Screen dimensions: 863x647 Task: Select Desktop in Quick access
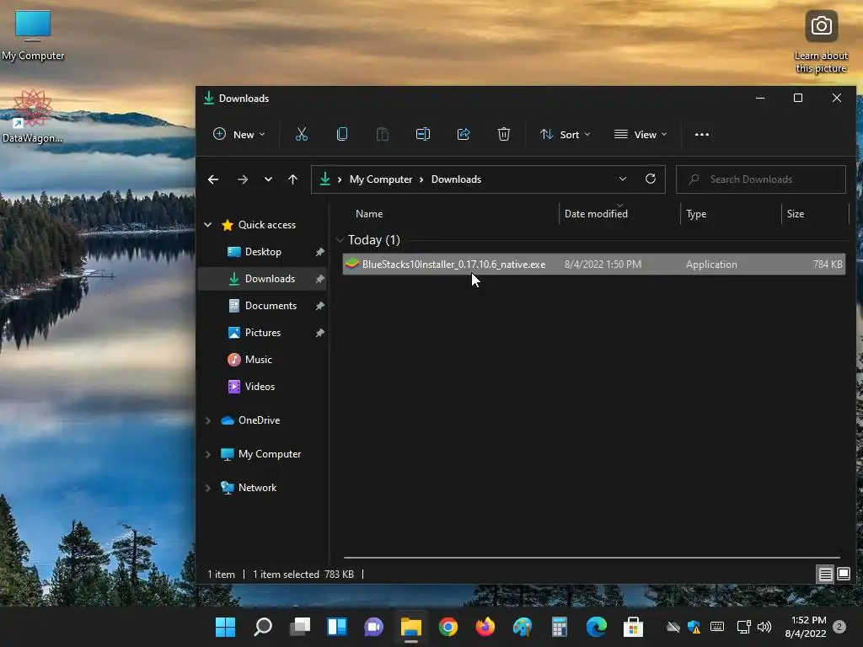263,251
